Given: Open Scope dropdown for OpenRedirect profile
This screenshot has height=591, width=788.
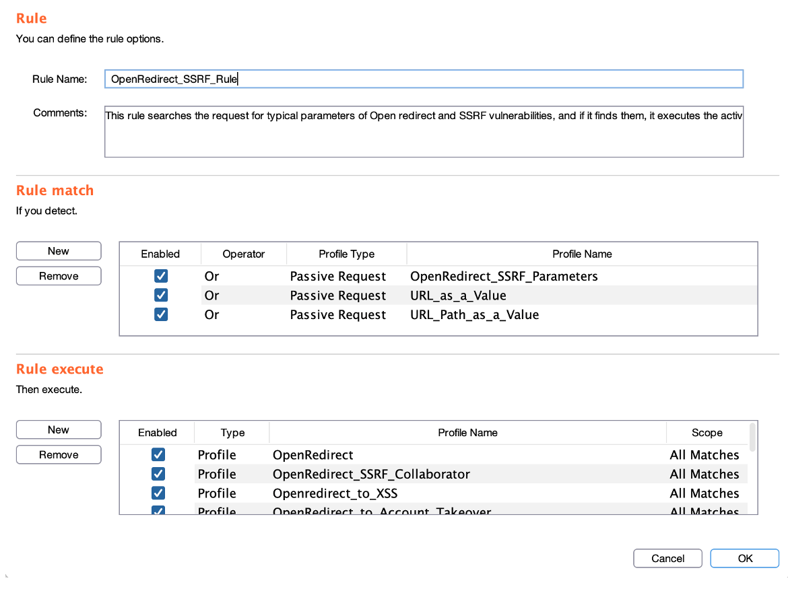Looking at the screenshot, I should 704,455.
